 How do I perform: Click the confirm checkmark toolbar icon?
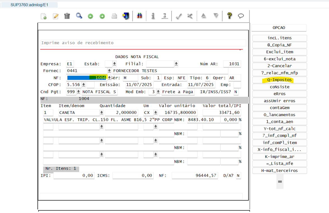(179, 16)
